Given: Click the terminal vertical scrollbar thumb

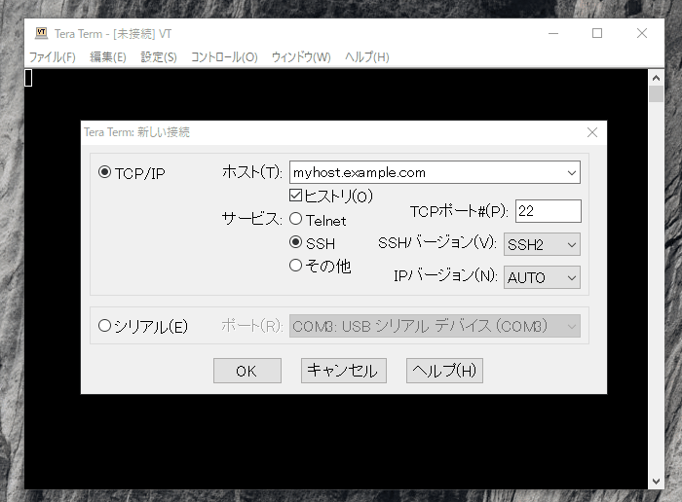Looking at the screenshot, I should pyautogui.click(x=656, y=94).
